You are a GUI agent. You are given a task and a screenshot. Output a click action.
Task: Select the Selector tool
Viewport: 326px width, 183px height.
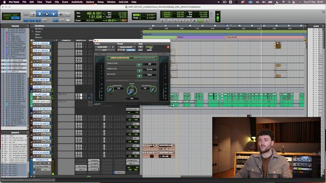46,14
